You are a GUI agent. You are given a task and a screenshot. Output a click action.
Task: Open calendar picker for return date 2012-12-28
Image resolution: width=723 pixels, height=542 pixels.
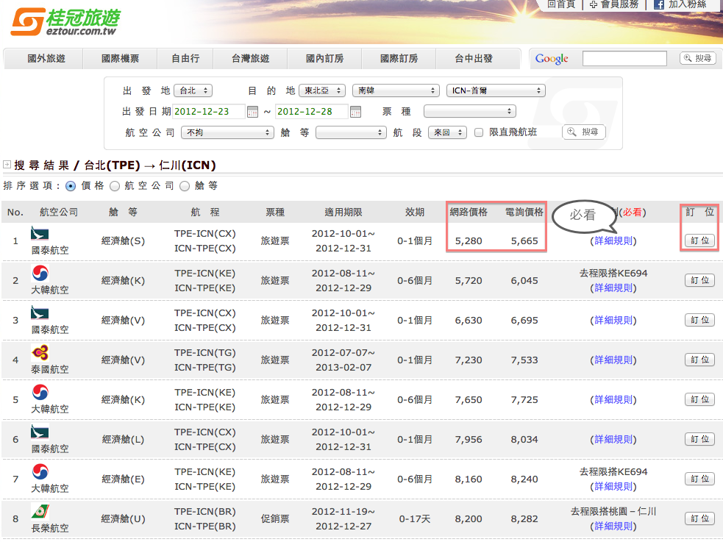pos(355,112)
